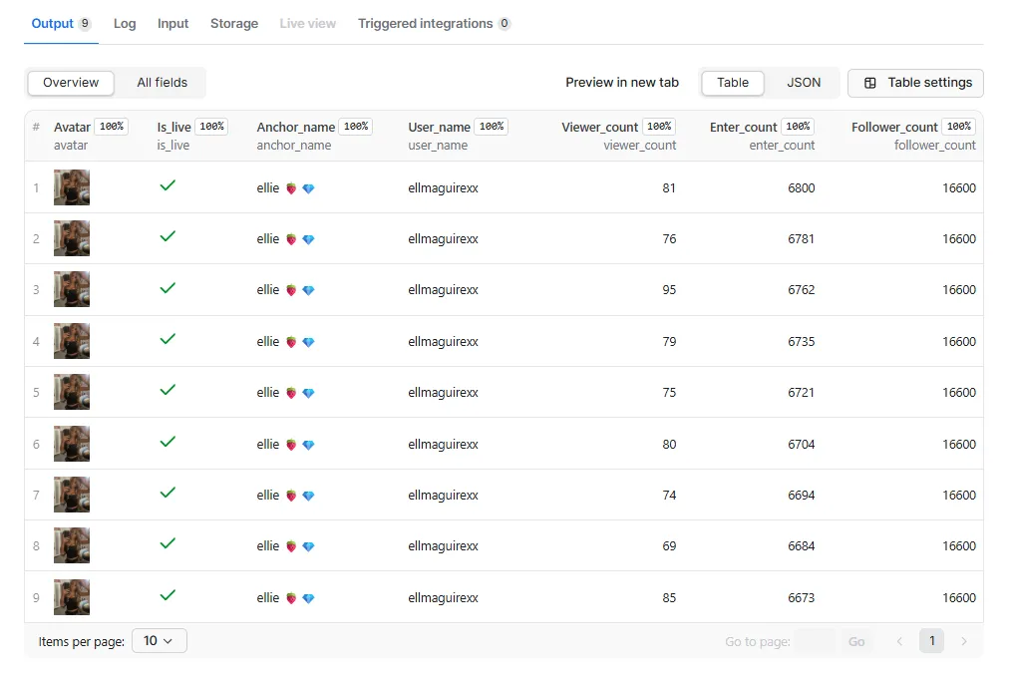Click the green checkmark in row 9
This screenshot has width=1011, height=681.
(x=168, y=594)
